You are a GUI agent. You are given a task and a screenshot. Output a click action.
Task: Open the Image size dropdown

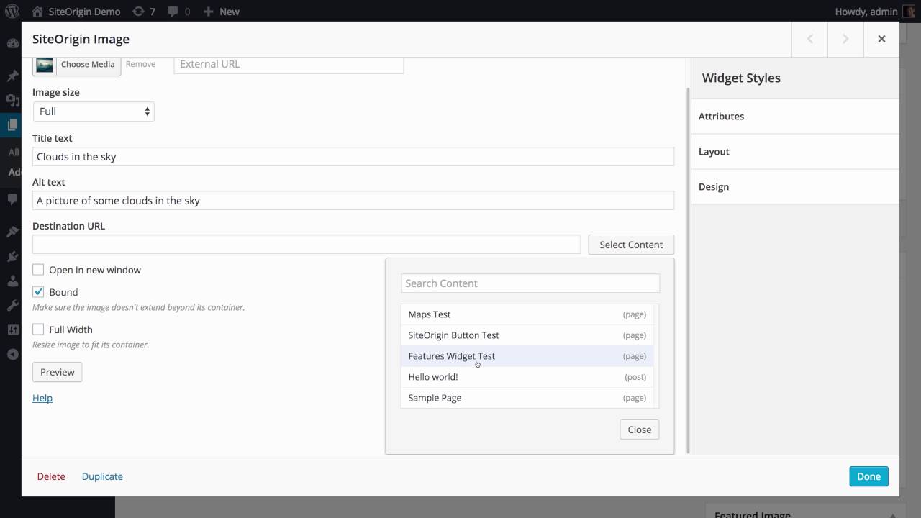(x=94, y=112)
